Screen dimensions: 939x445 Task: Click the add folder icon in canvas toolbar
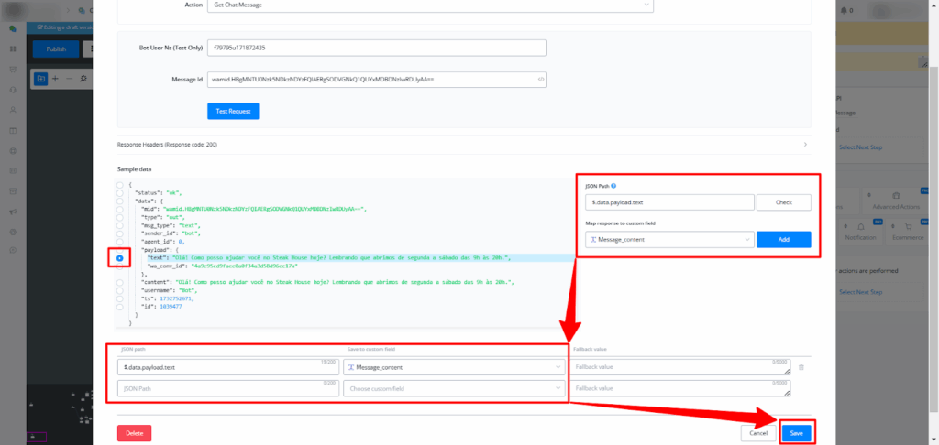[x=40, y=79]
